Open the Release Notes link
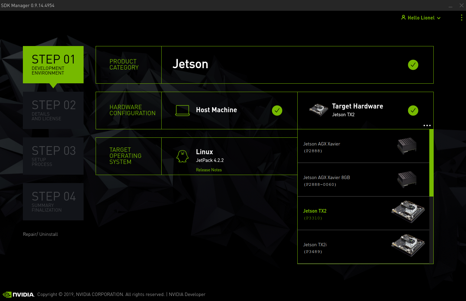The image size is (466, 301). (209, 170)
